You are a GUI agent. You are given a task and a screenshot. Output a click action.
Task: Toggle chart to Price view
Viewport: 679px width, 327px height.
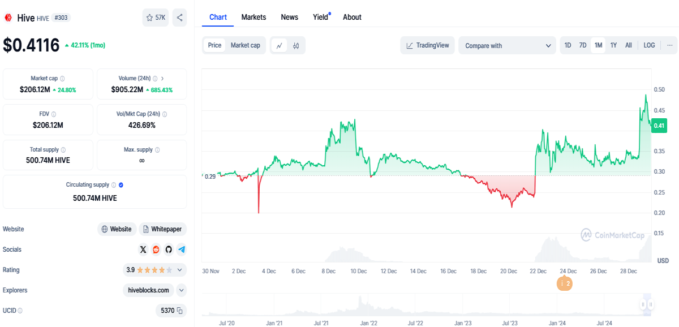point(214,45)
